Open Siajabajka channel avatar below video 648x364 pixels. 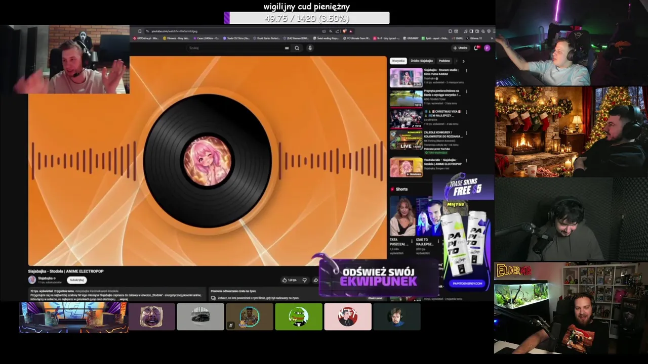pyautogui.click(x=32, y=280)
